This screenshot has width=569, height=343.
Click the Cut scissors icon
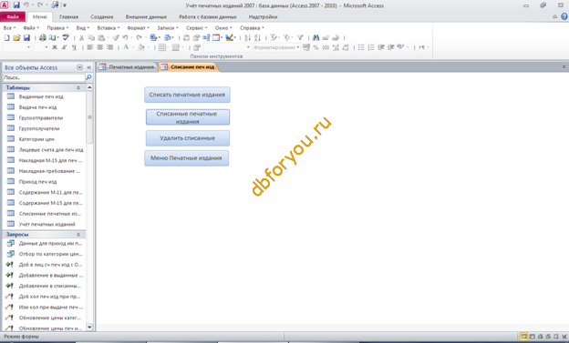(x=82, y=37)
